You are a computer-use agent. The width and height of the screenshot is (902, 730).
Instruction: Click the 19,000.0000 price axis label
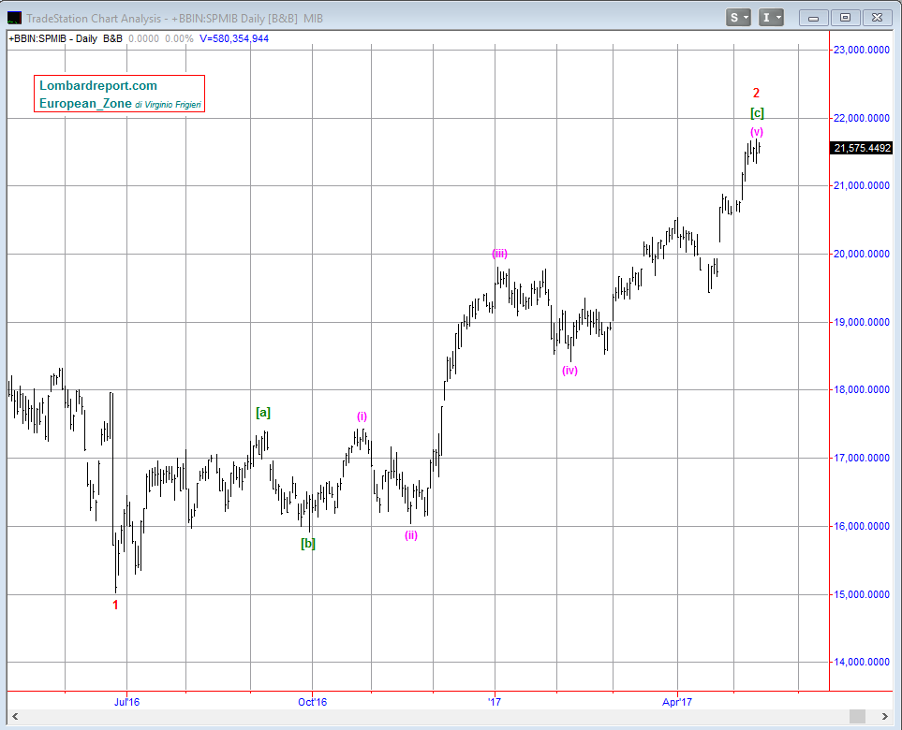pyautogui.click(x=861, y=322)
